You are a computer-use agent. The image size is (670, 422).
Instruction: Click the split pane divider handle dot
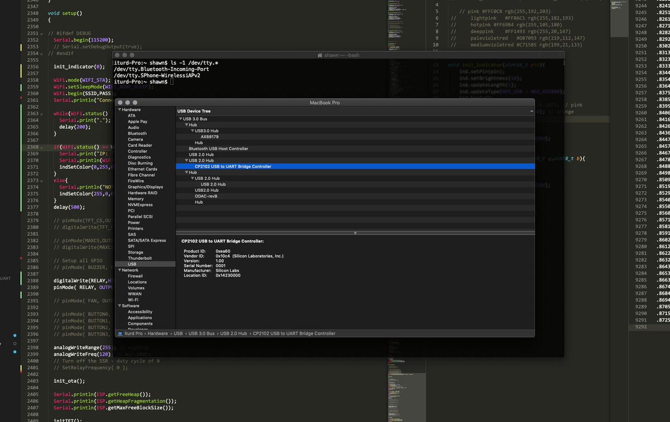click(x=355, y=232)
